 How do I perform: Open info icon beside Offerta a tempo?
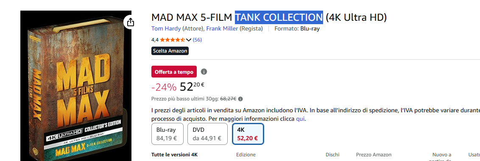pos(204,72)
